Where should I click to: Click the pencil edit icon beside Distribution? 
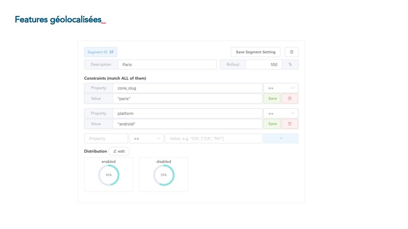click(115, 151)
